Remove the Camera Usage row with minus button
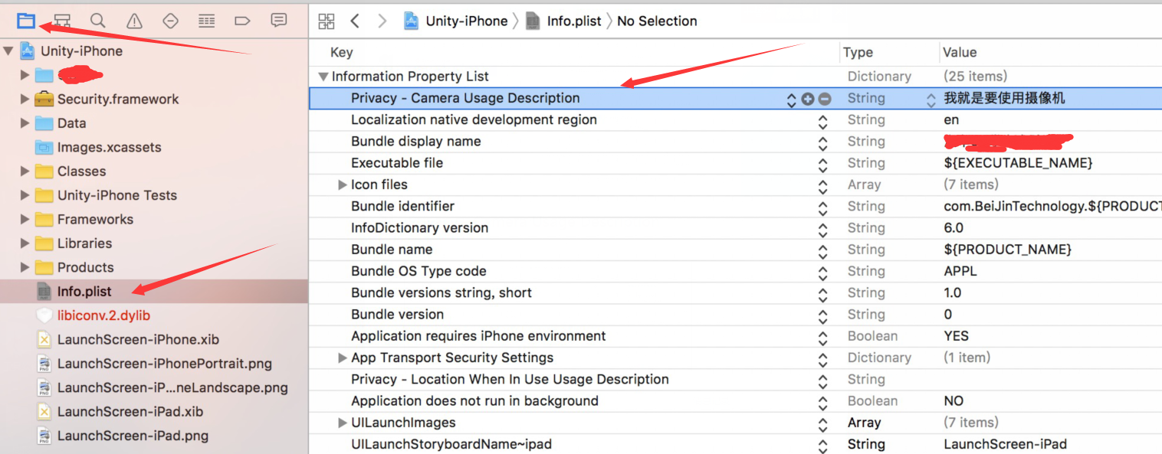The width and height of the screenshot is (1162, 454). pos(825,99)
